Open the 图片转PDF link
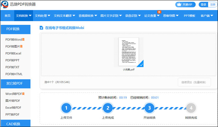Screen dimensions: 218x127 click(x=13, y=101)
